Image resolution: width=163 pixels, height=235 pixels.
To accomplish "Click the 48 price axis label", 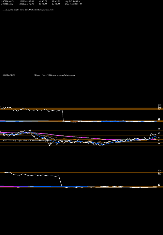I will 159,129.
